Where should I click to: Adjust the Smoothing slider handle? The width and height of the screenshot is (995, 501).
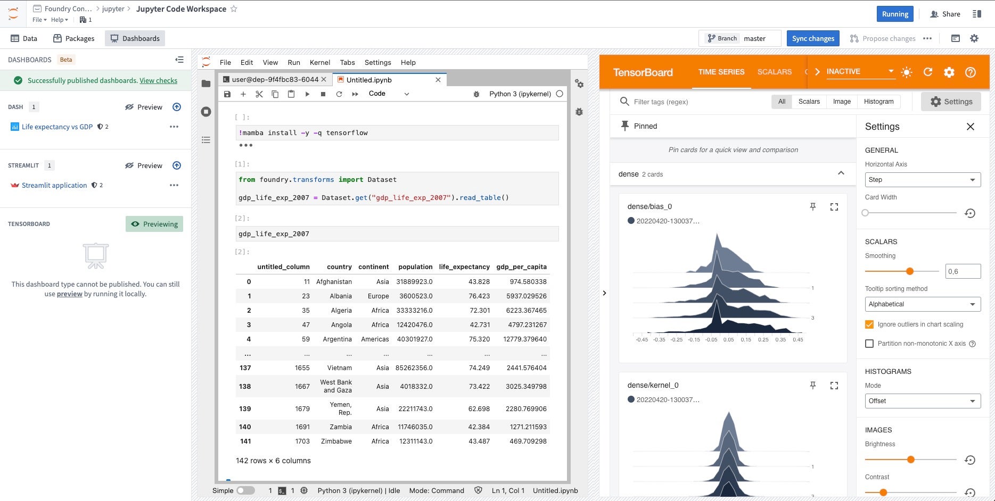910,271
